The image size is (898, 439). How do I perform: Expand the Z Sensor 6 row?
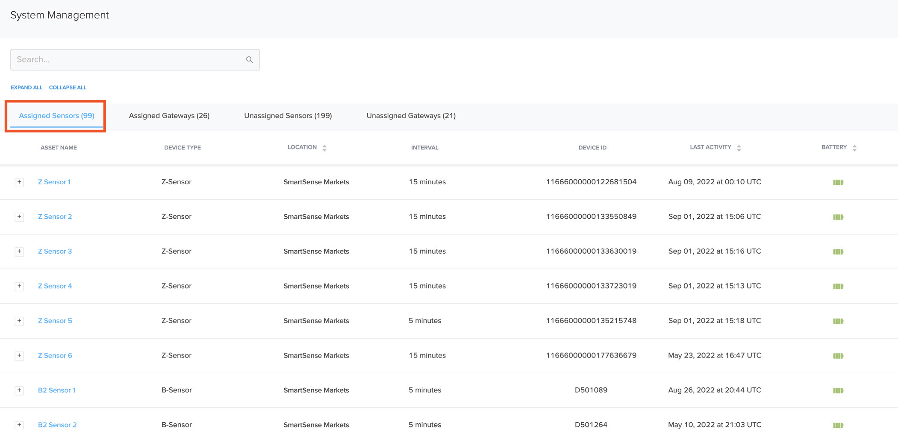pos(19,355)
